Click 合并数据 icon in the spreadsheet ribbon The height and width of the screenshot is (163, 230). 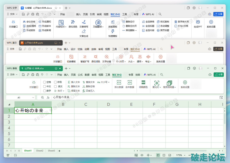[x=130, y=83]
